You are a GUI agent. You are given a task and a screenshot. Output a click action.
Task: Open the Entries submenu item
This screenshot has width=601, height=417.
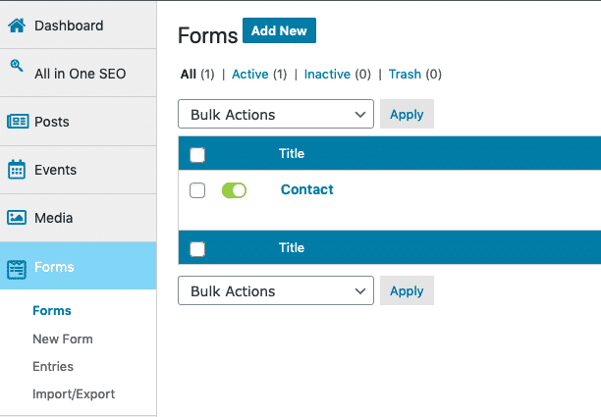[x=53, y=366]
